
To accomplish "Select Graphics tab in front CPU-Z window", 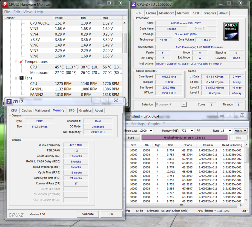I will (x=85, y=111).
